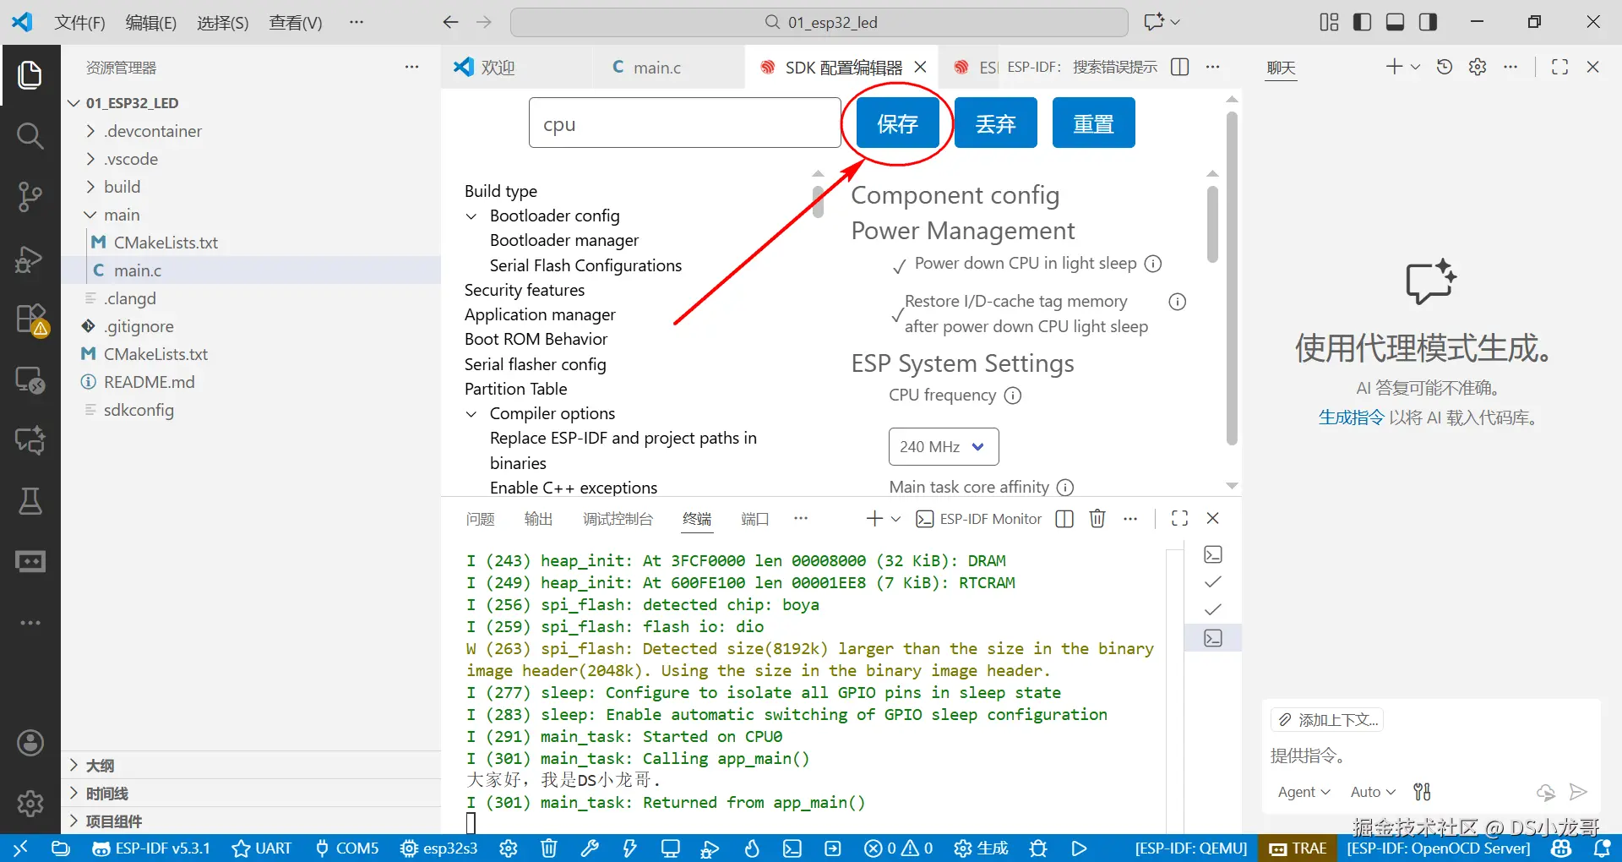Open the Search view in activity bar
Image resolution: width=1622 pixels, height=862 pixels.
[x=30, y=135]
